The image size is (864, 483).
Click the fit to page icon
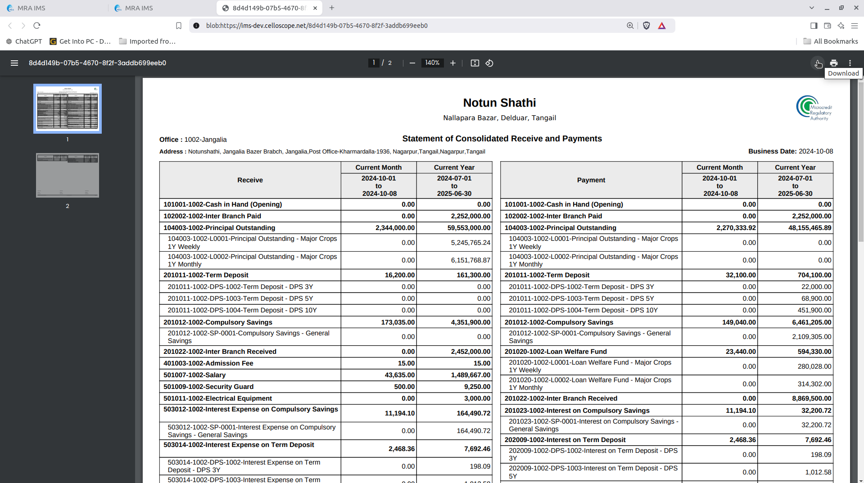point(475,63)
